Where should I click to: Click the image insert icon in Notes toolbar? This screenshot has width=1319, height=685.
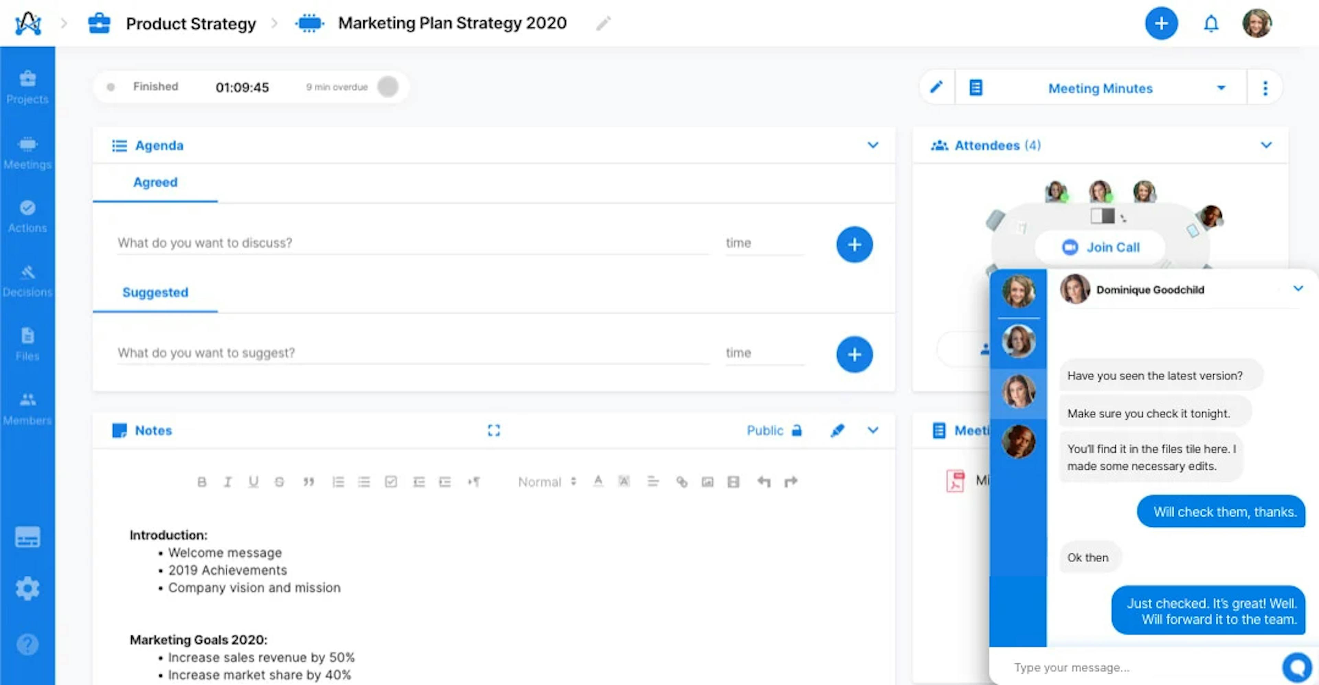point(708,482)
